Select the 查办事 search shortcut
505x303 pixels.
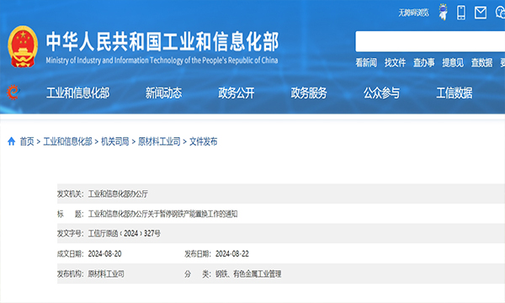click(x=424, y=63)
